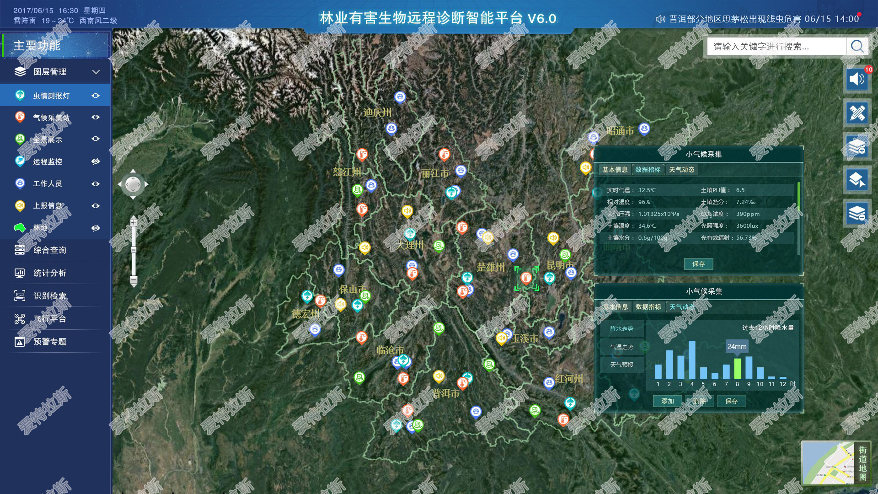Expand the 综合查询 menu entry
Viewport: 878px width, 494px height.
[49, 250]
